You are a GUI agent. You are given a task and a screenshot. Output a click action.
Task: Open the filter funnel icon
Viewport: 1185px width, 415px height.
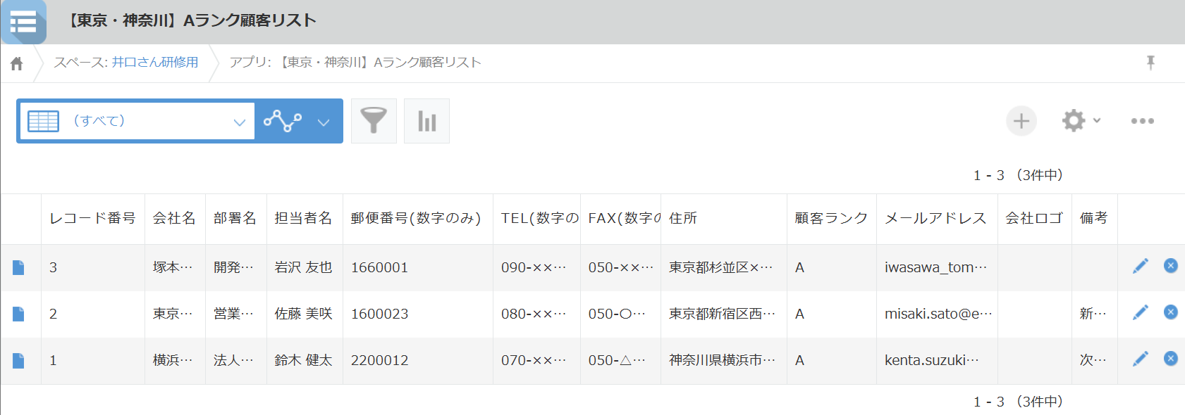[374, 121]
